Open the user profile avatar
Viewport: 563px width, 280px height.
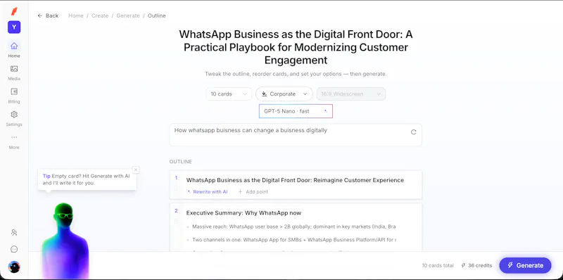click(14, 267)
